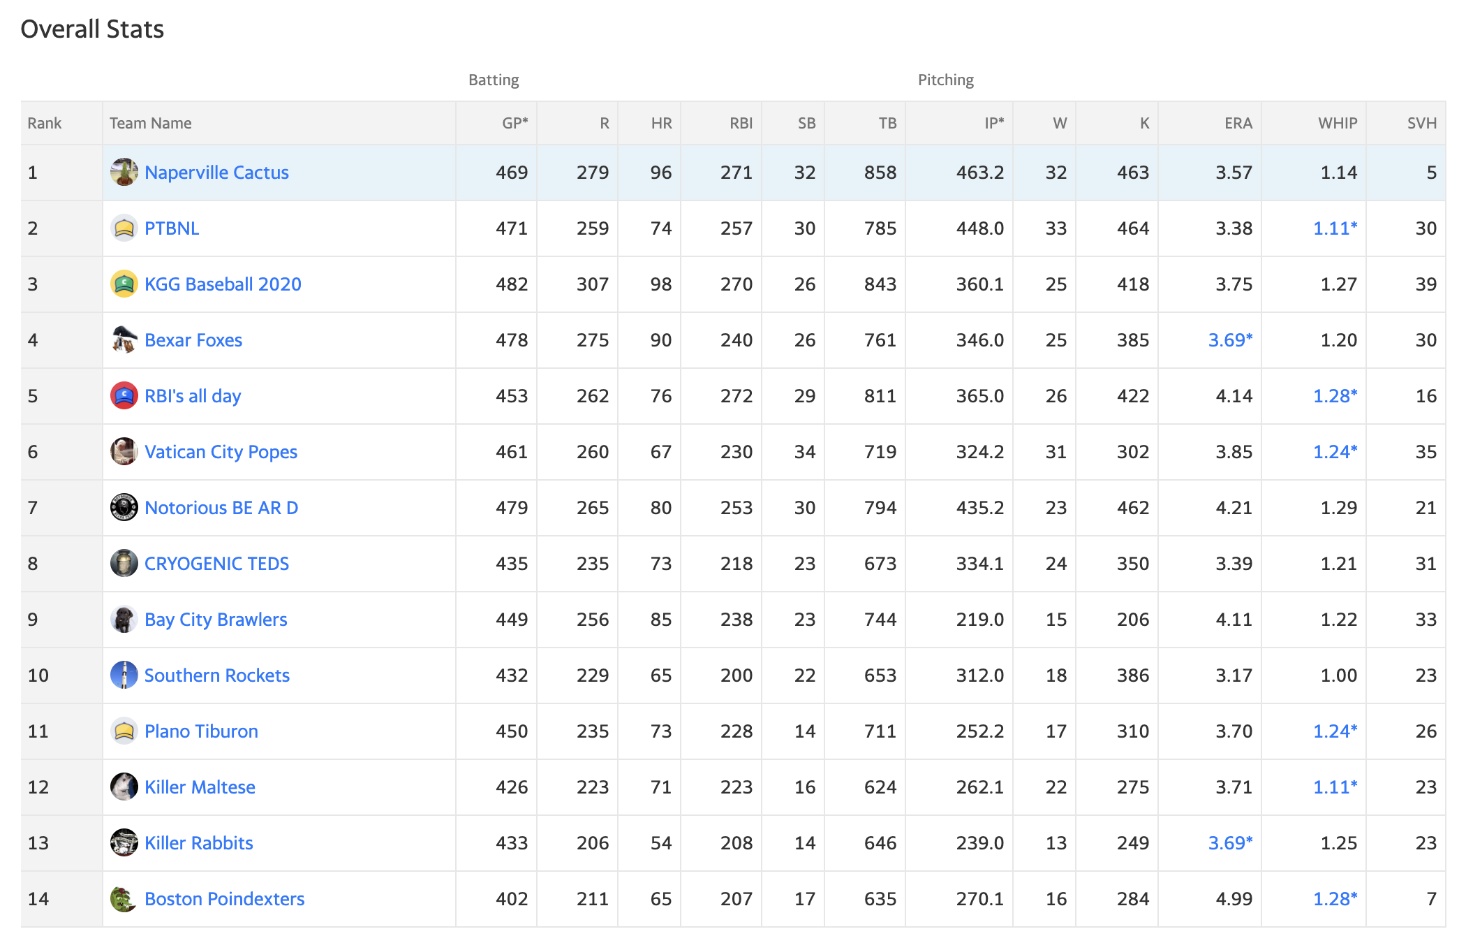
Task: Click the RBI's all day cap logo
Action: (124, 395)
